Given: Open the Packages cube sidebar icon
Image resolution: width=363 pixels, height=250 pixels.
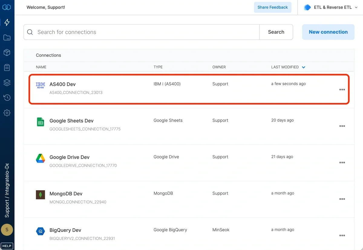Looking at the screenshot, I should tap(7, 53).
